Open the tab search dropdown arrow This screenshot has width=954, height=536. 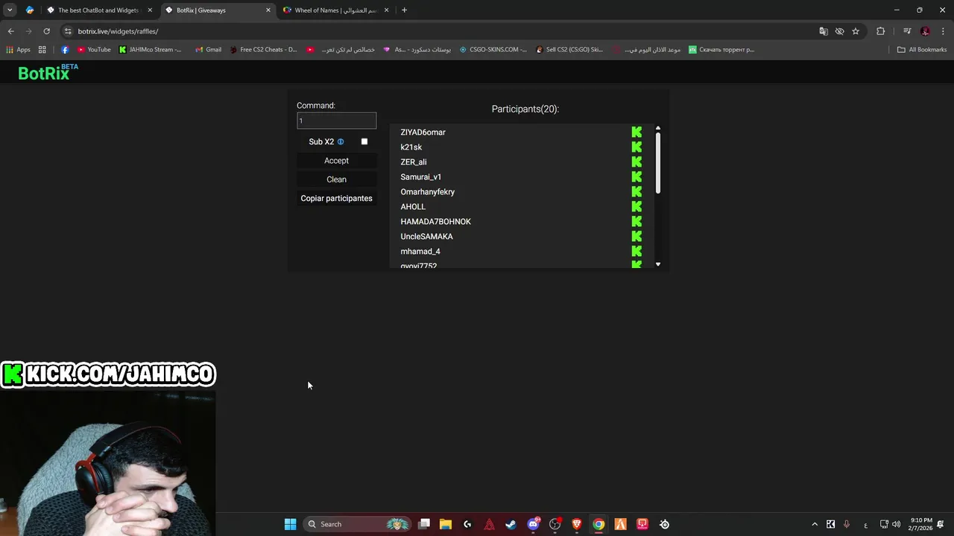coord(10,10)
